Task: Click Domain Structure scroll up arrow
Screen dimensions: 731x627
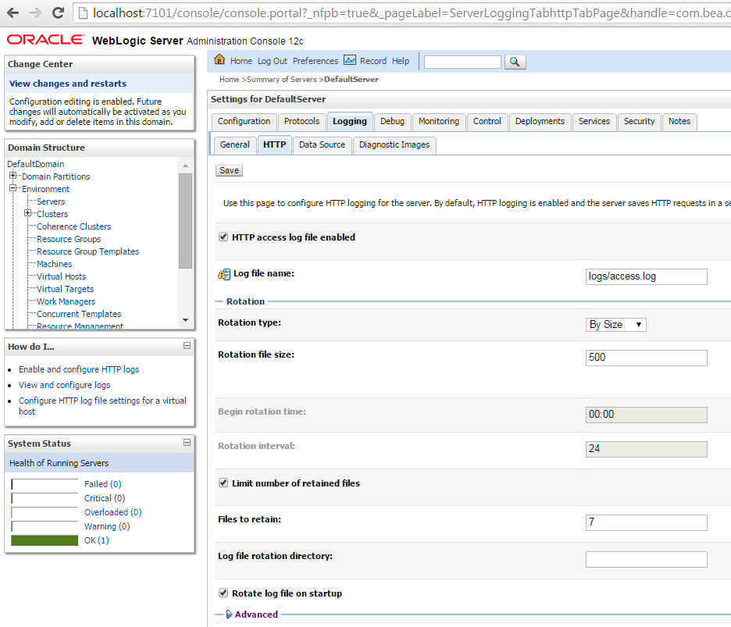Action: click(186, 166)
